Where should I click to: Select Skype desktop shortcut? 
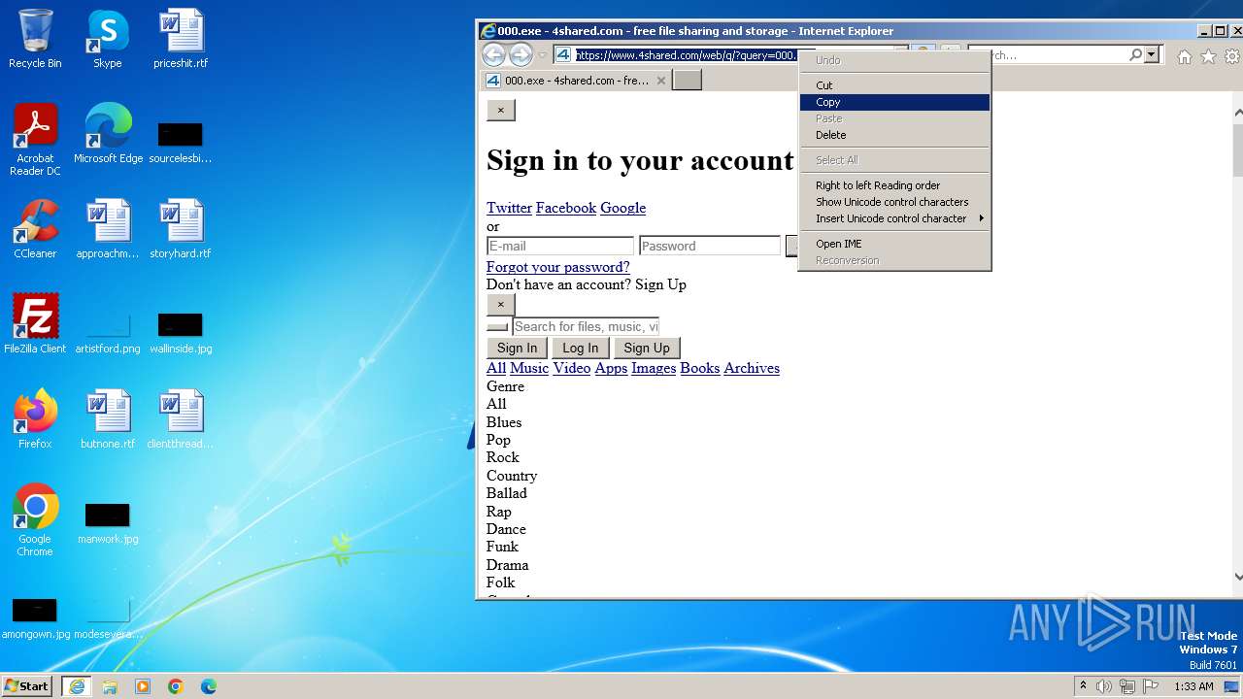click(x=108, y=40)
